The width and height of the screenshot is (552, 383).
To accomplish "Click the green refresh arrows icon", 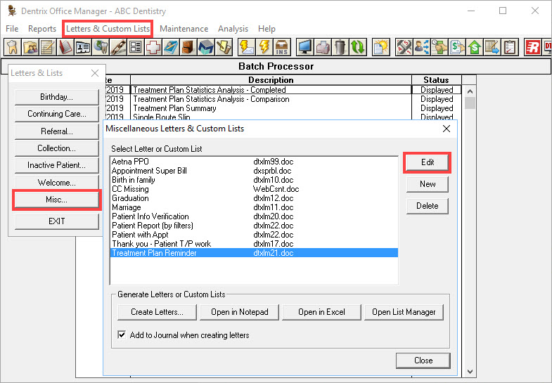I will pos(358,47).
